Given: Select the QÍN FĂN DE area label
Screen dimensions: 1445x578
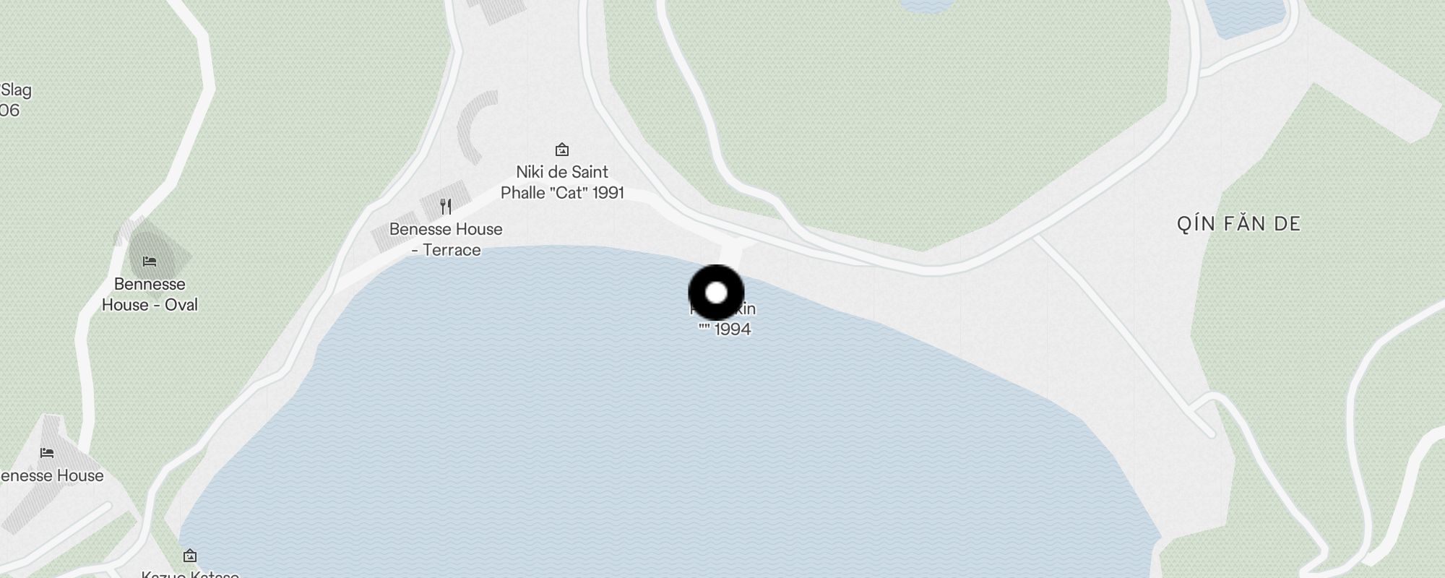Looking at the screenshot, I should [1238, 224].
